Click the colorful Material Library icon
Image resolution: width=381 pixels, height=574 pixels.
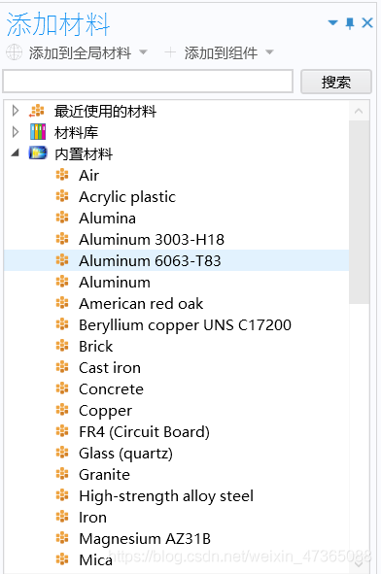(x=38, y=132)
